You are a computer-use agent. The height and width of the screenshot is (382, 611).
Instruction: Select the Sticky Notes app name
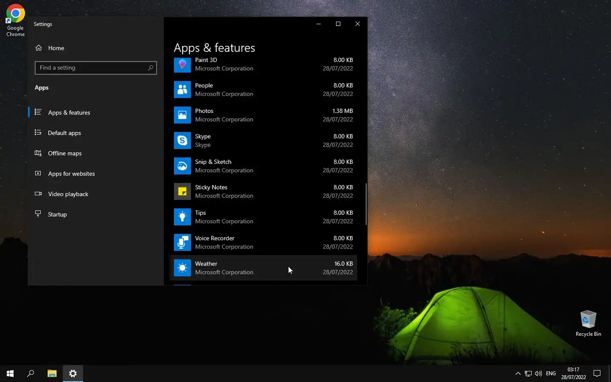click(x=211, y=187)
